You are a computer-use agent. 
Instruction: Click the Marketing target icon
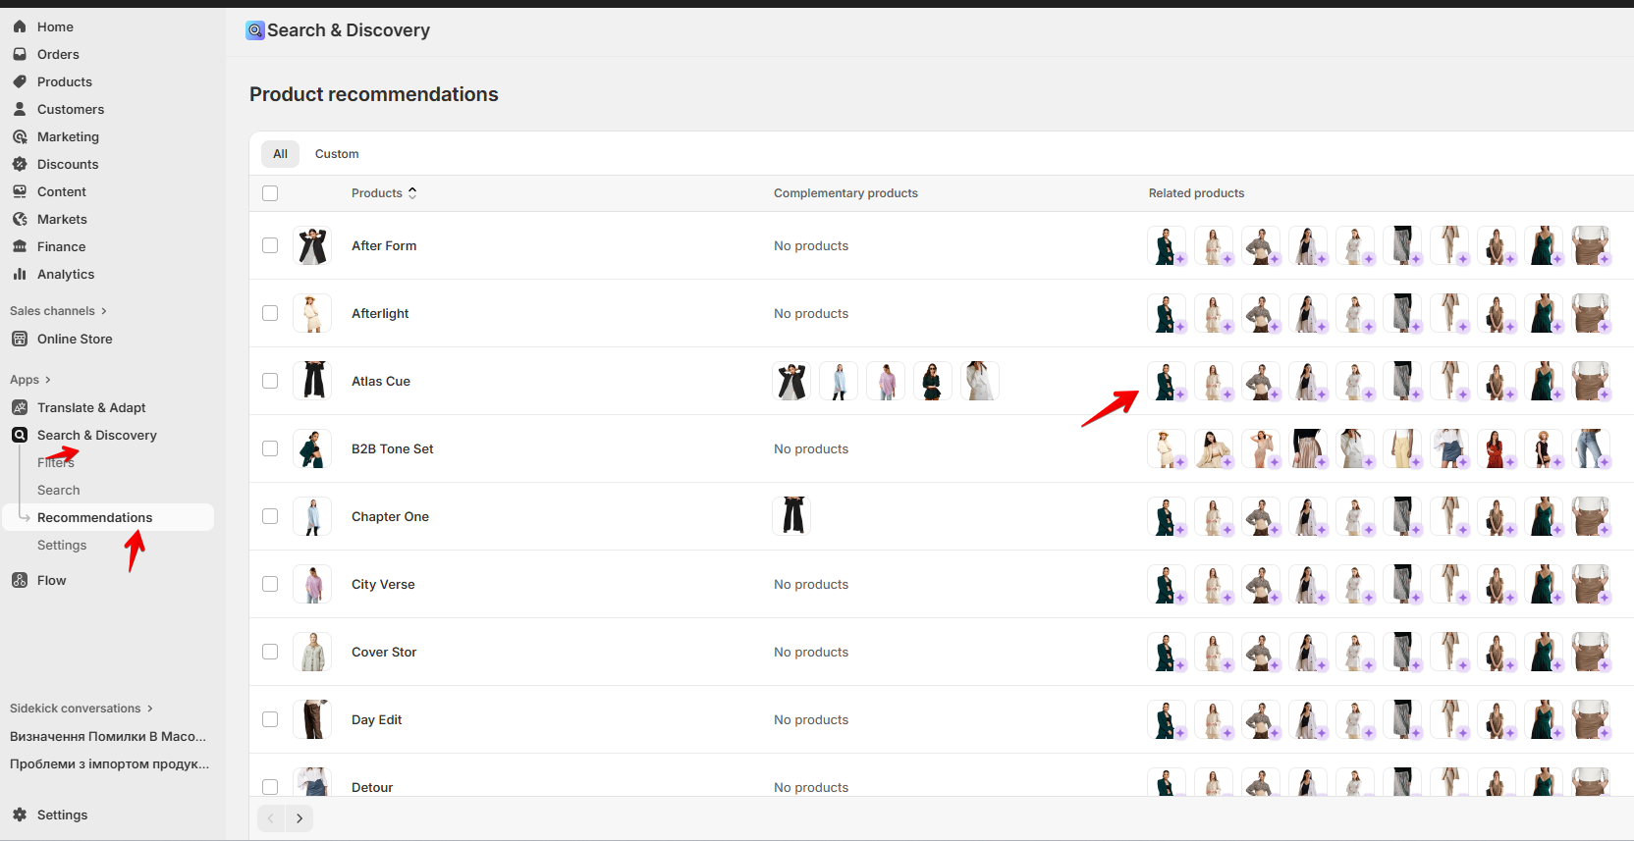[20, 136]
